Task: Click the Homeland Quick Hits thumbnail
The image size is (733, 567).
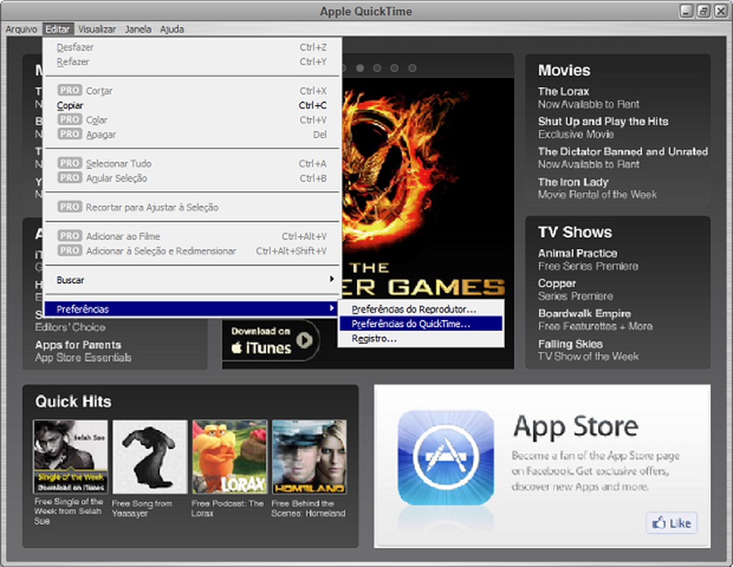Action: pos(309,455)
